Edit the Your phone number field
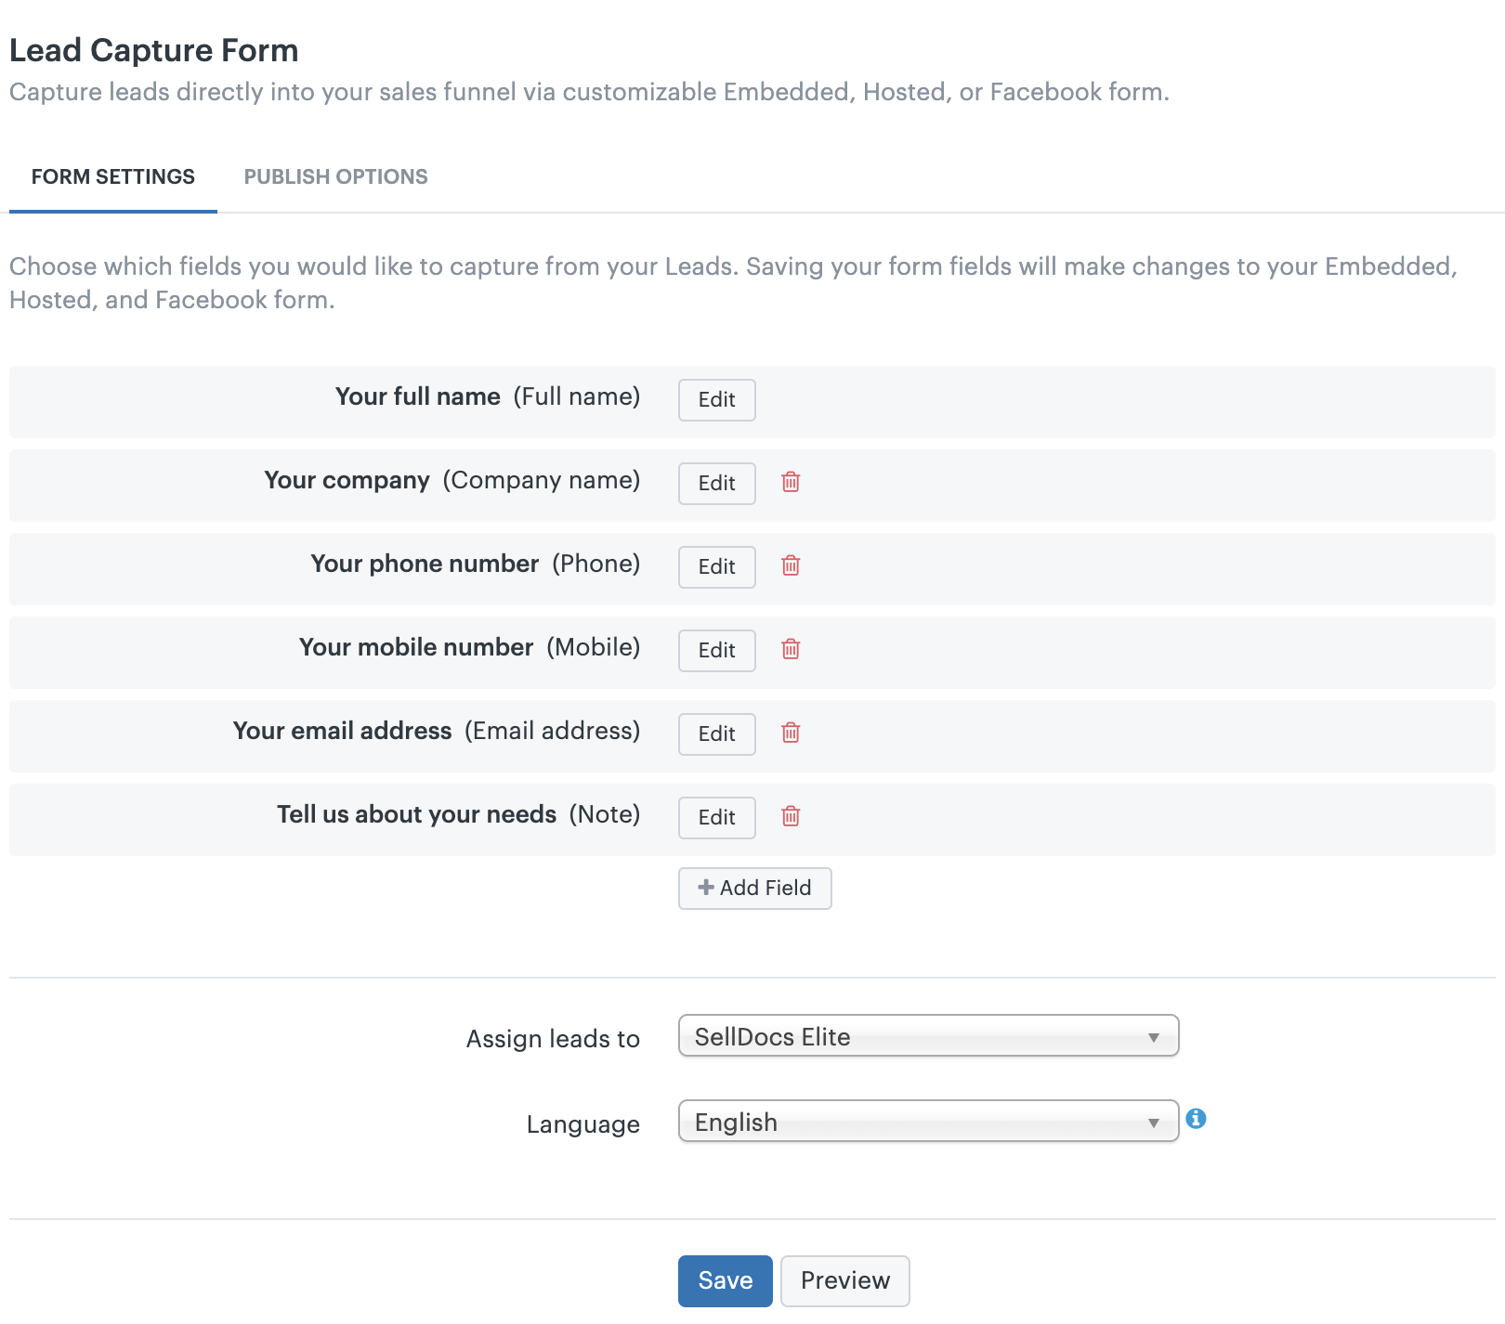The width and height of the screenshot is (1505, 1324). pyautogui.click(x=716, y=567)
